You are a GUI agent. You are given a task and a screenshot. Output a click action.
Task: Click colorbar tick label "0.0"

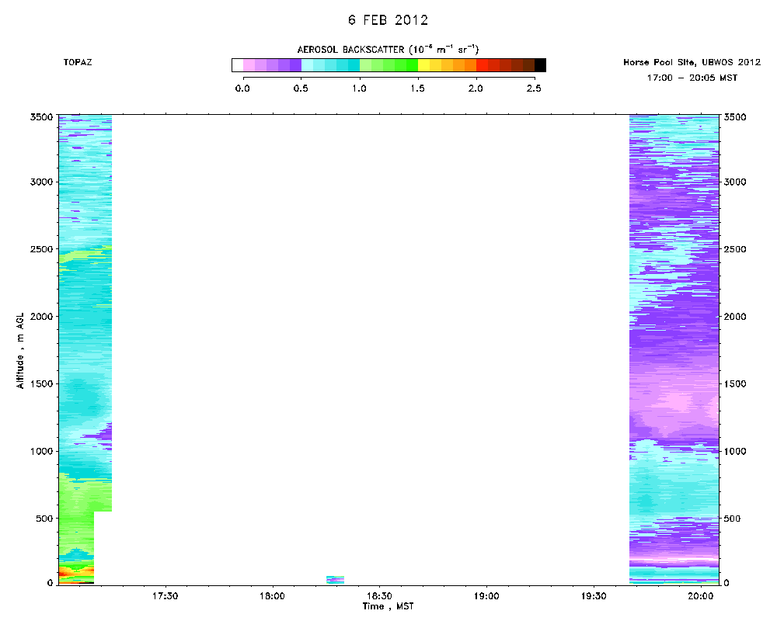(x=242, y=88)
